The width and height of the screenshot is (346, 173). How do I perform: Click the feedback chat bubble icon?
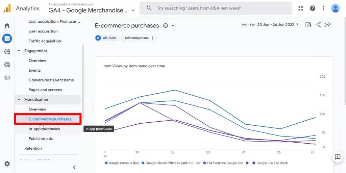(338, 157)
